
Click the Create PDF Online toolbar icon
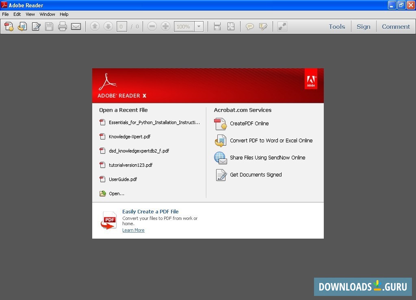[9, 26]
